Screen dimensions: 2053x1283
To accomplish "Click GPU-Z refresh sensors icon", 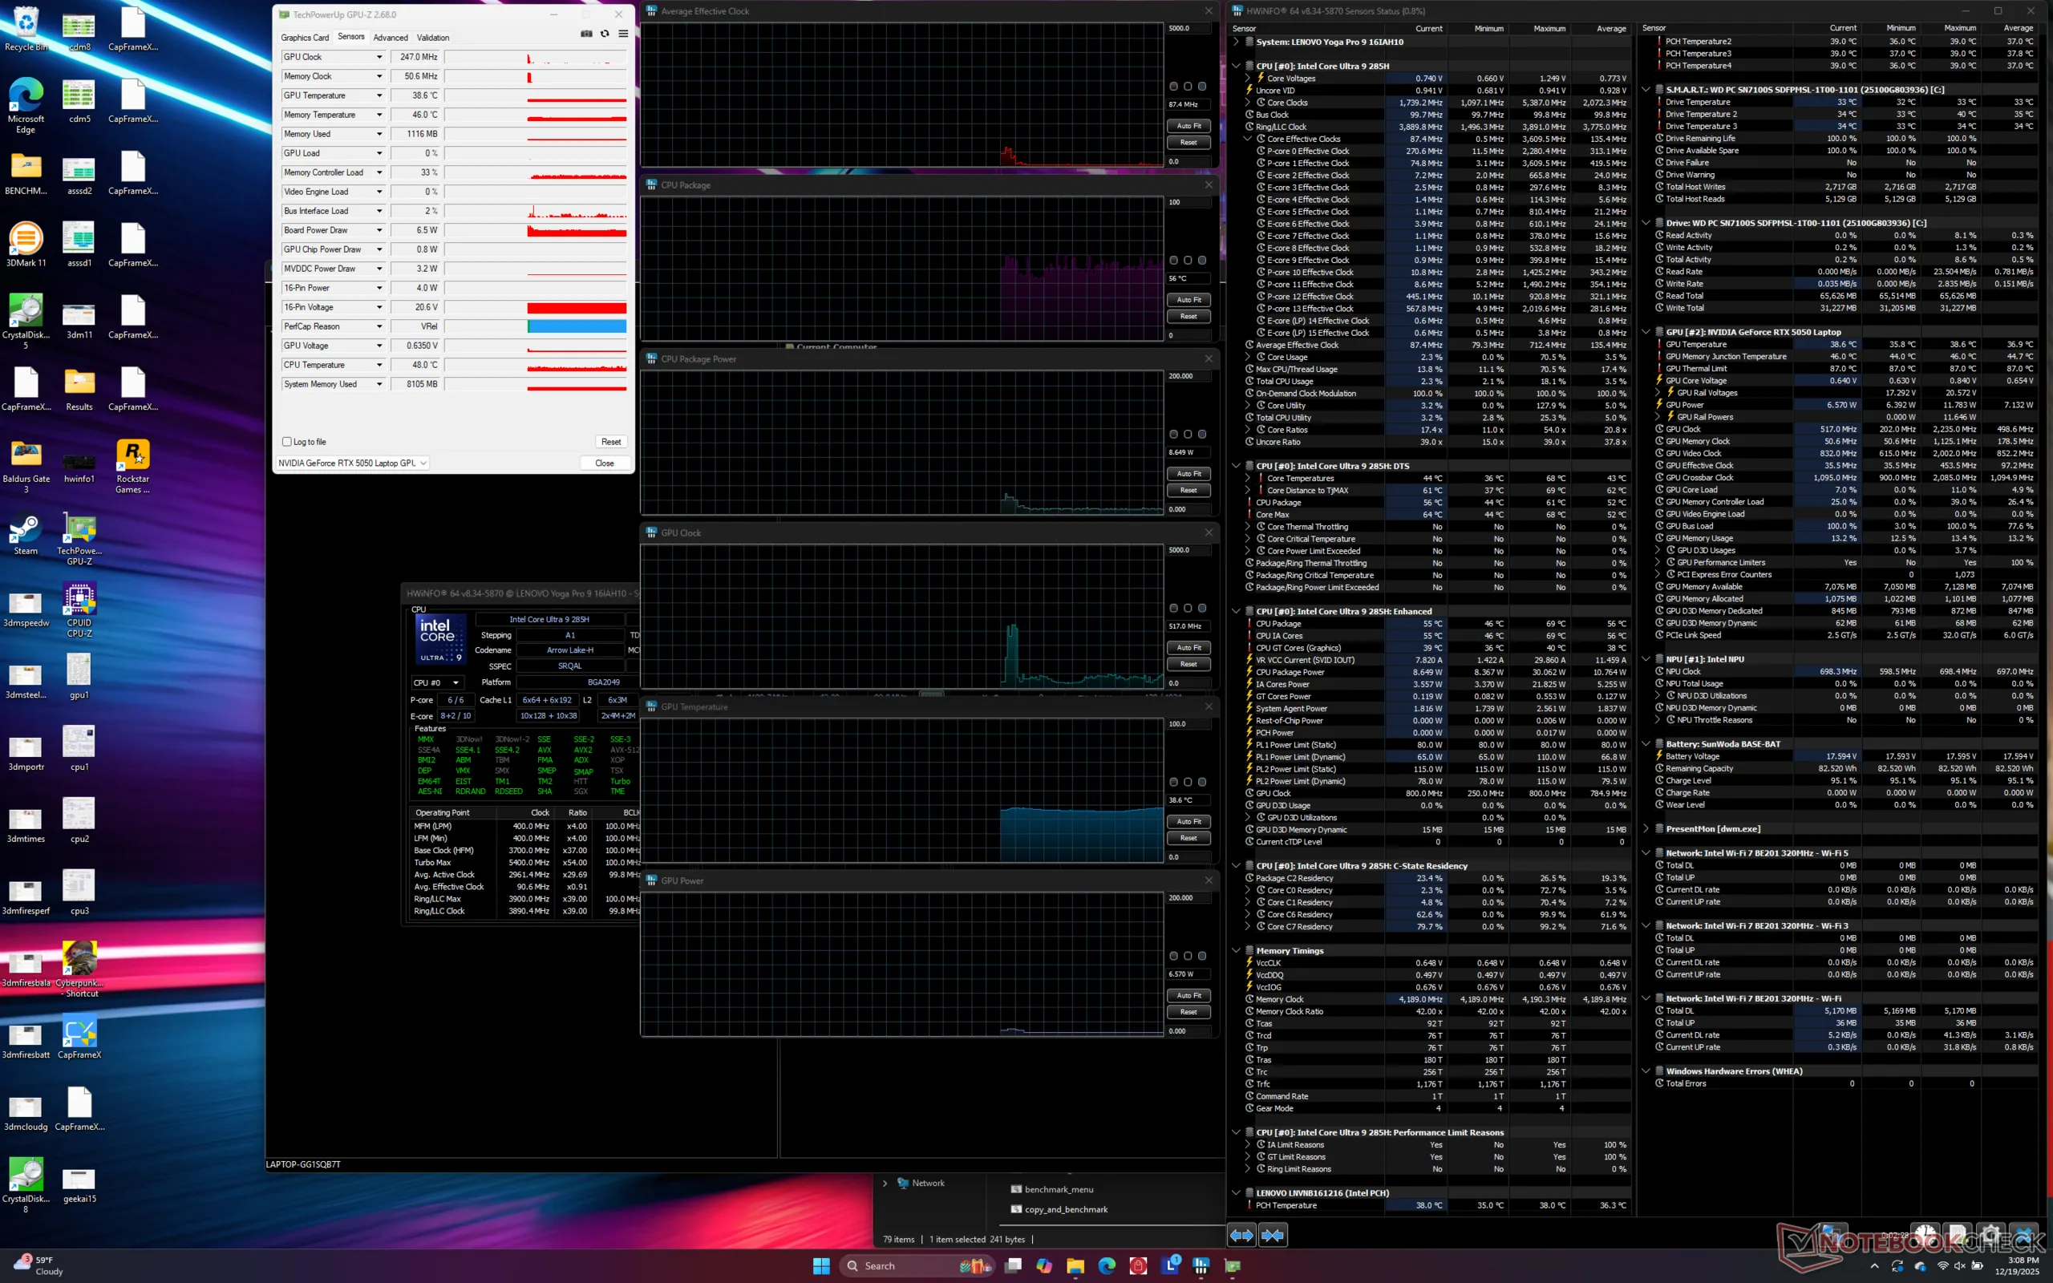I will coord(605,34).
